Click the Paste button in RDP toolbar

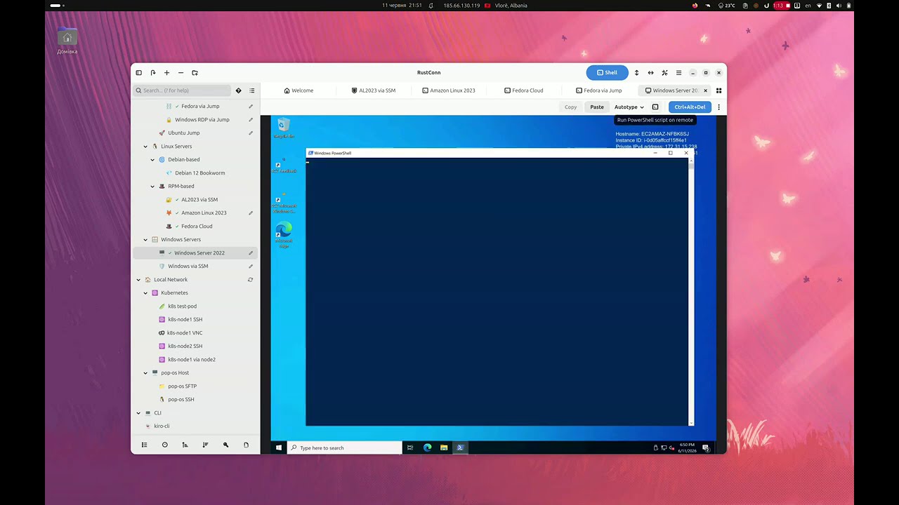pyautogui.click(x=597, y=107)
